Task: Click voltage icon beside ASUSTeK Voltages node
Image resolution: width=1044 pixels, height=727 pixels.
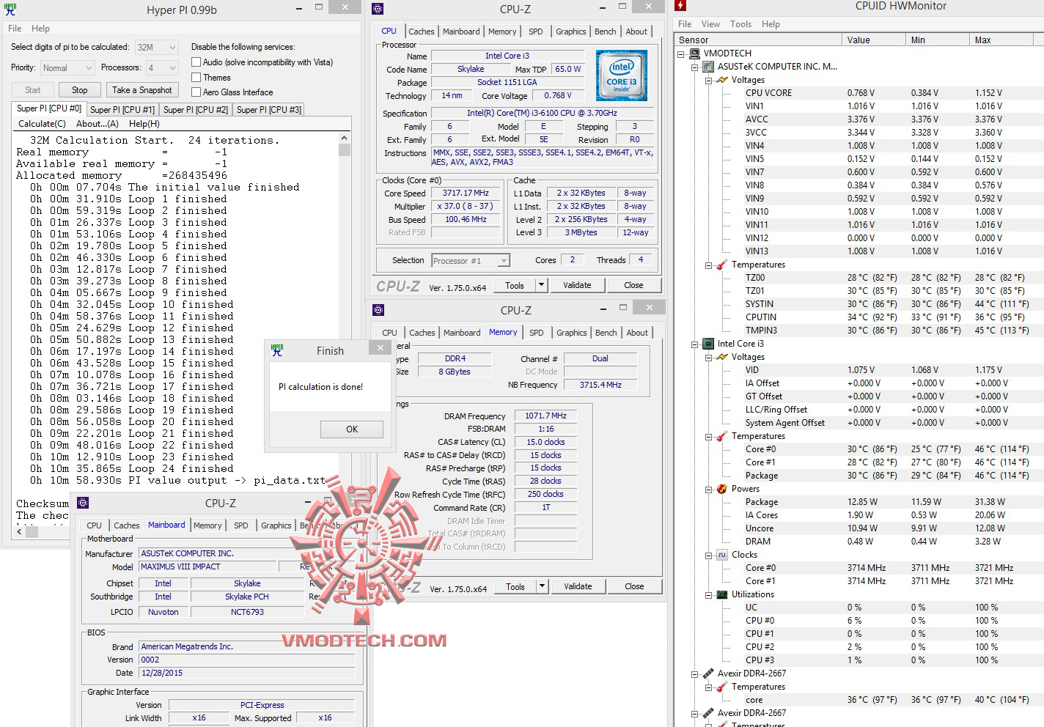Action: click(721, 80)
